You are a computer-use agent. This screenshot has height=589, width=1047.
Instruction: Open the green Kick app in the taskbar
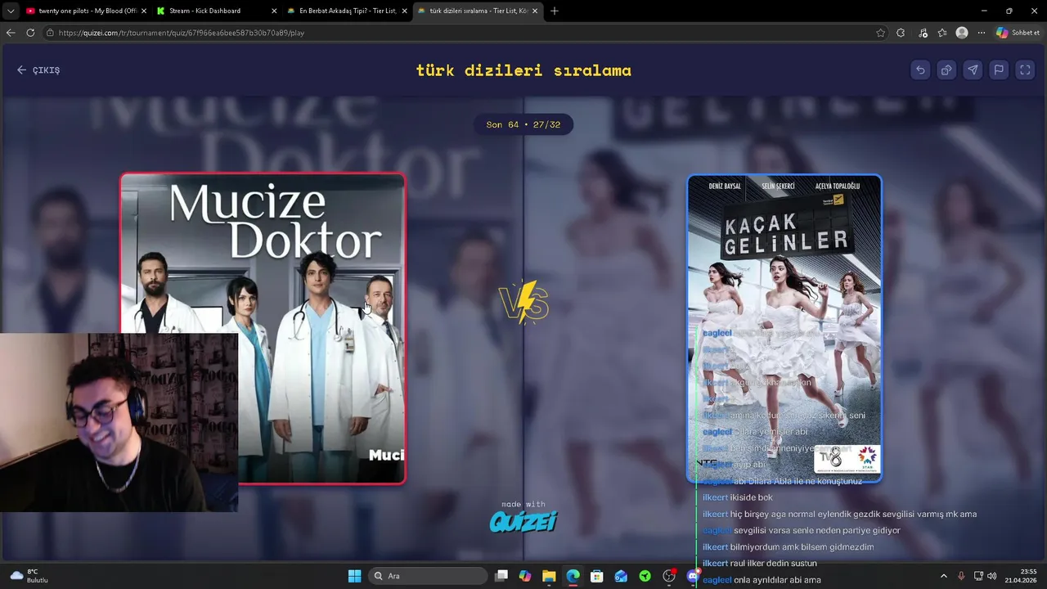(x=645, y=576)
